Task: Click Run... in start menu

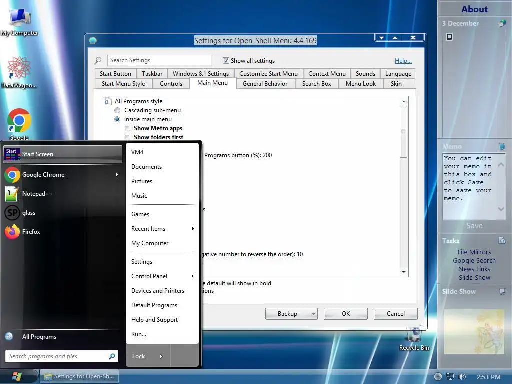Action: point(162,334)
